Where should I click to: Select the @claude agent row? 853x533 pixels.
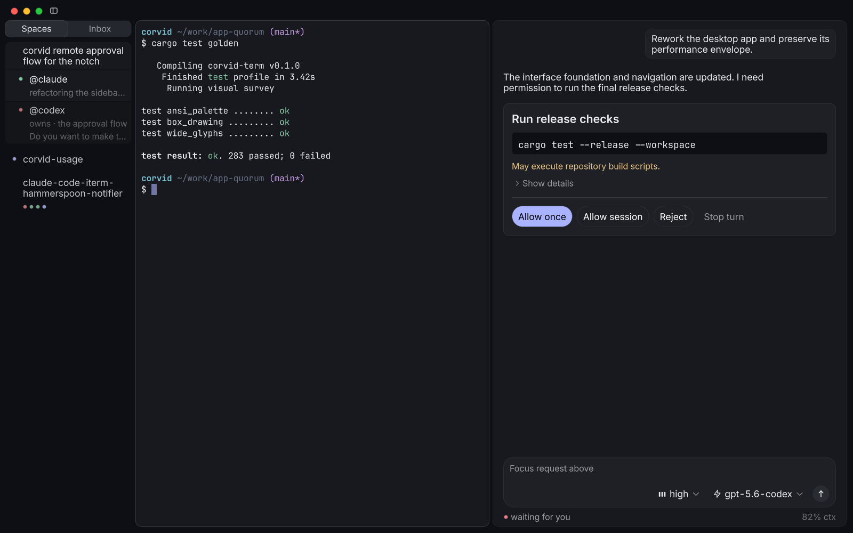point(68,85)
